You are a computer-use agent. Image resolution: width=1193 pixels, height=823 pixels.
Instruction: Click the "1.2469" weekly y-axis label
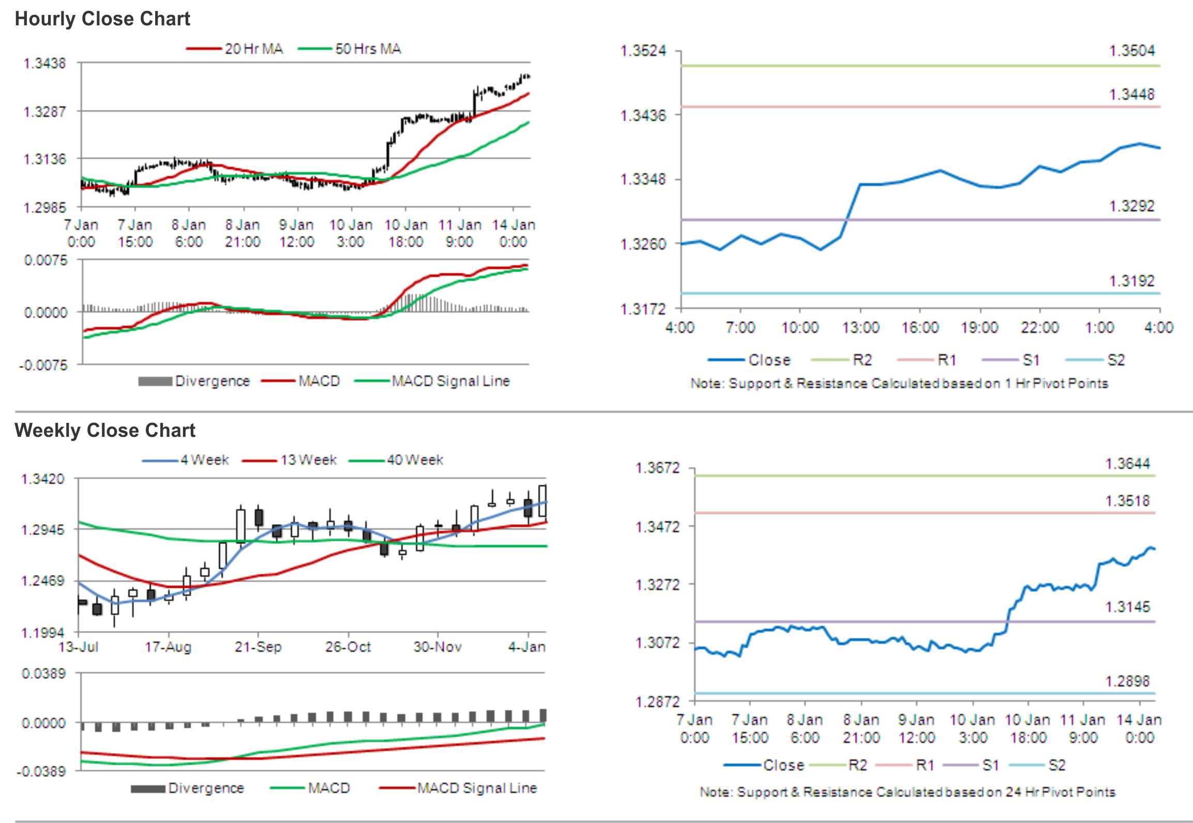[x=43, y=581]
